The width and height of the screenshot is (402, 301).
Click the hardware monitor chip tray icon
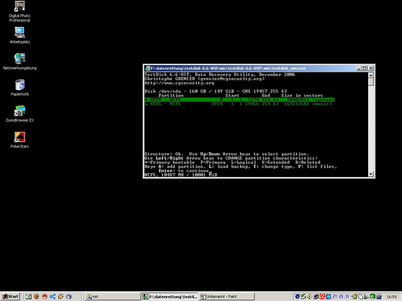coord(328,296)
